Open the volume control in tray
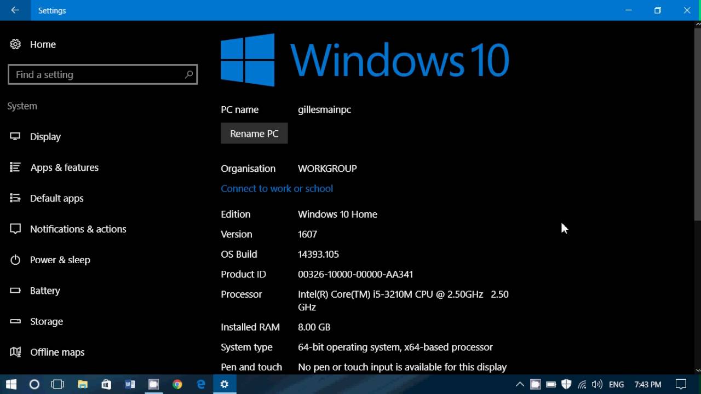701x394 pixels. coord(597,385)
